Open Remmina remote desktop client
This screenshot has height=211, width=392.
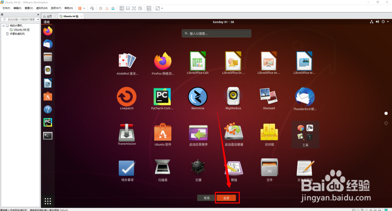(x=198, y=98)
